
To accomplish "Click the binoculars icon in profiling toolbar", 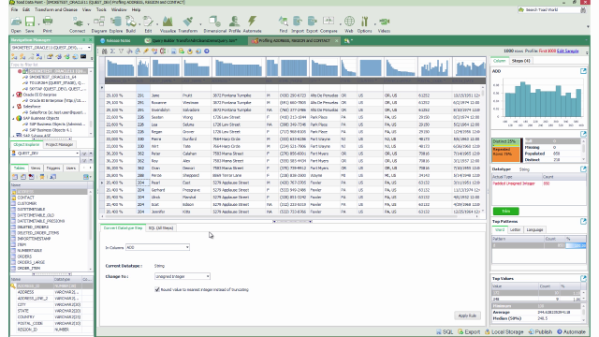I will (104, 51).
